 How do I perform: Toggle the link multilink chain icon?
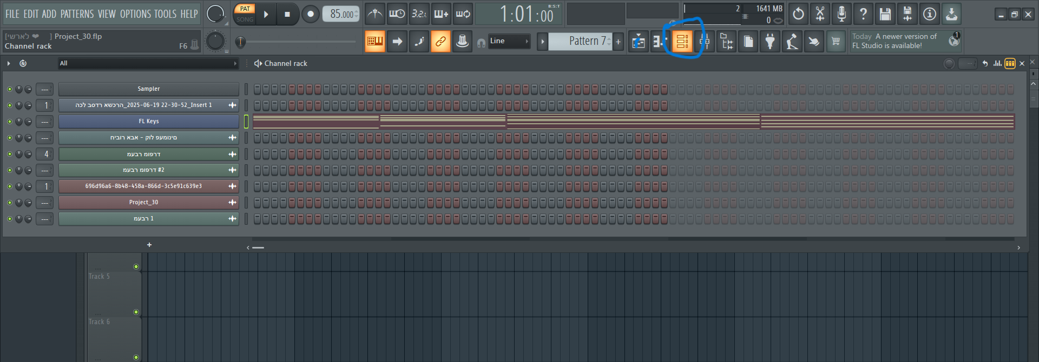(x=440, y=42)
